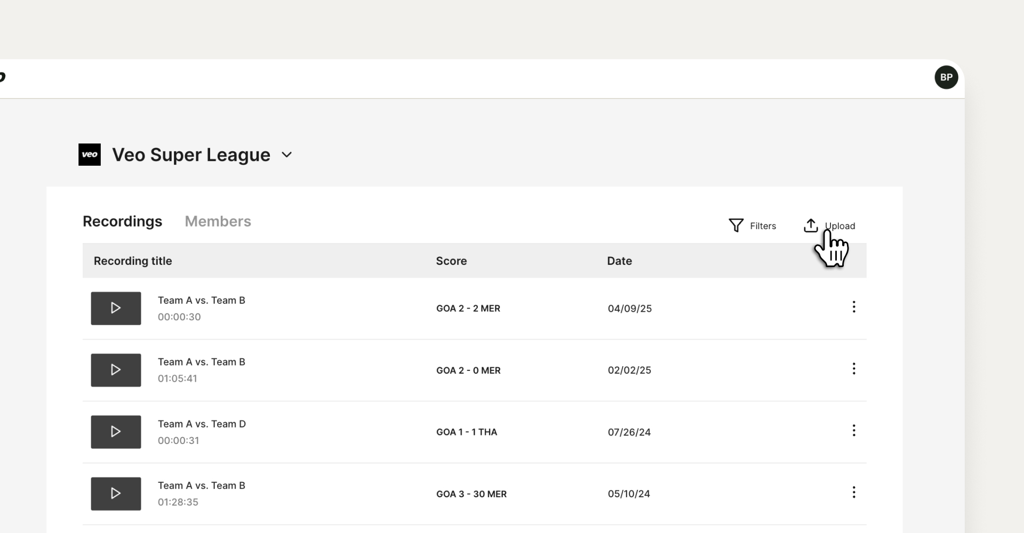Open the Team A vs. Team D title
The height and width of the screenshot is (533, 1024).
[x=202, y=424]
